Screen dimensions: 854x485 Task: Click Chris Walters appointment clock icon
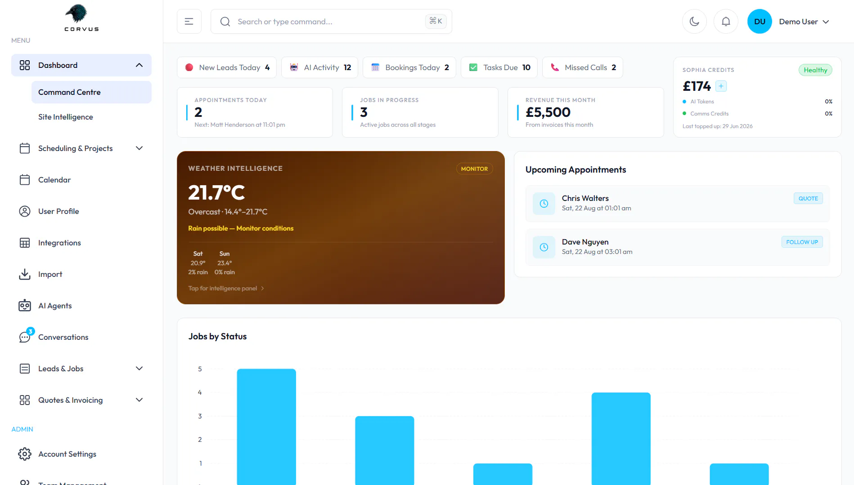544,204
